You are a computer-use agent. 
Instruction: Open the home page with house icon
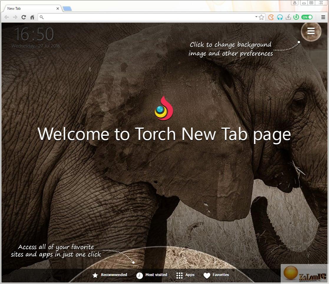32,17
